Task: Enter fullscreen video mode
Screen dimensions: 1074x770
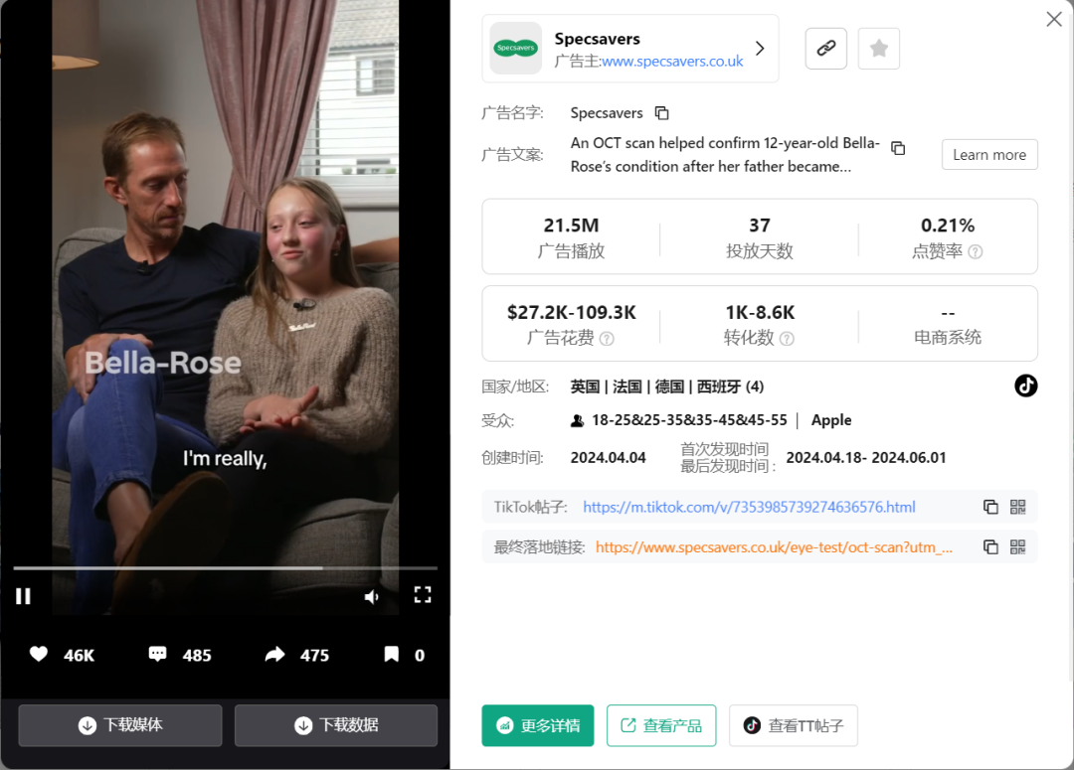Action: click(x=423, y=595)
